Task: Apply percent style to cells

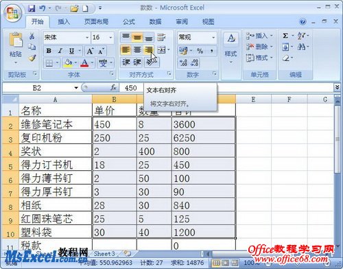Action: 200,51
